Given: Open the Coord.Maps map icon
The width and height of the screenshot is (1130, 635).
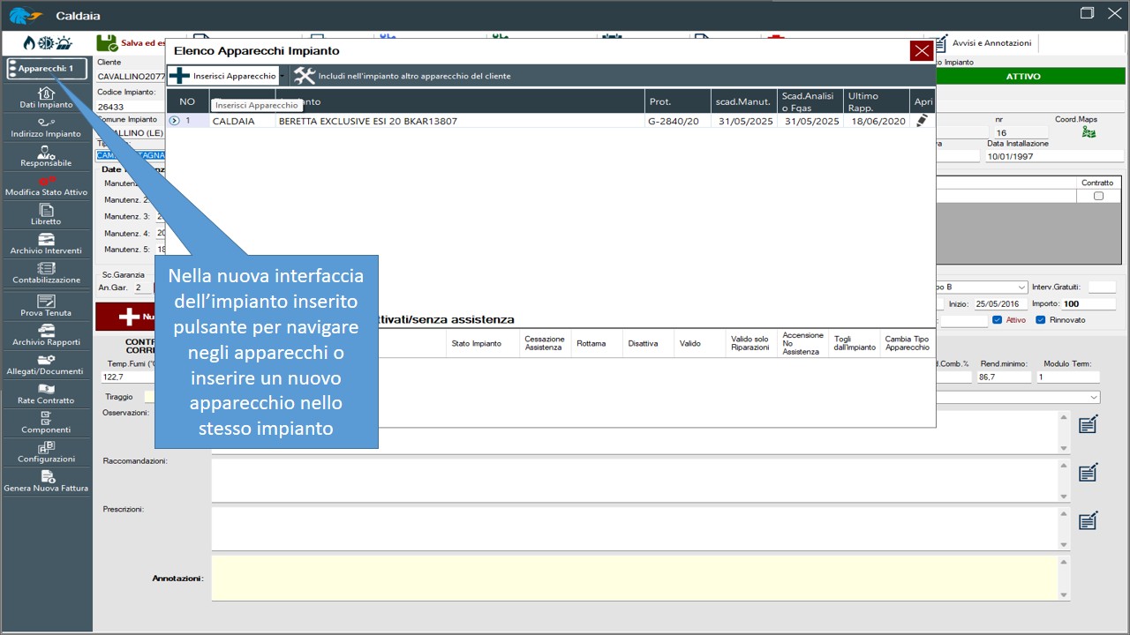Looking at the screenshot, I should point(1089,132).
